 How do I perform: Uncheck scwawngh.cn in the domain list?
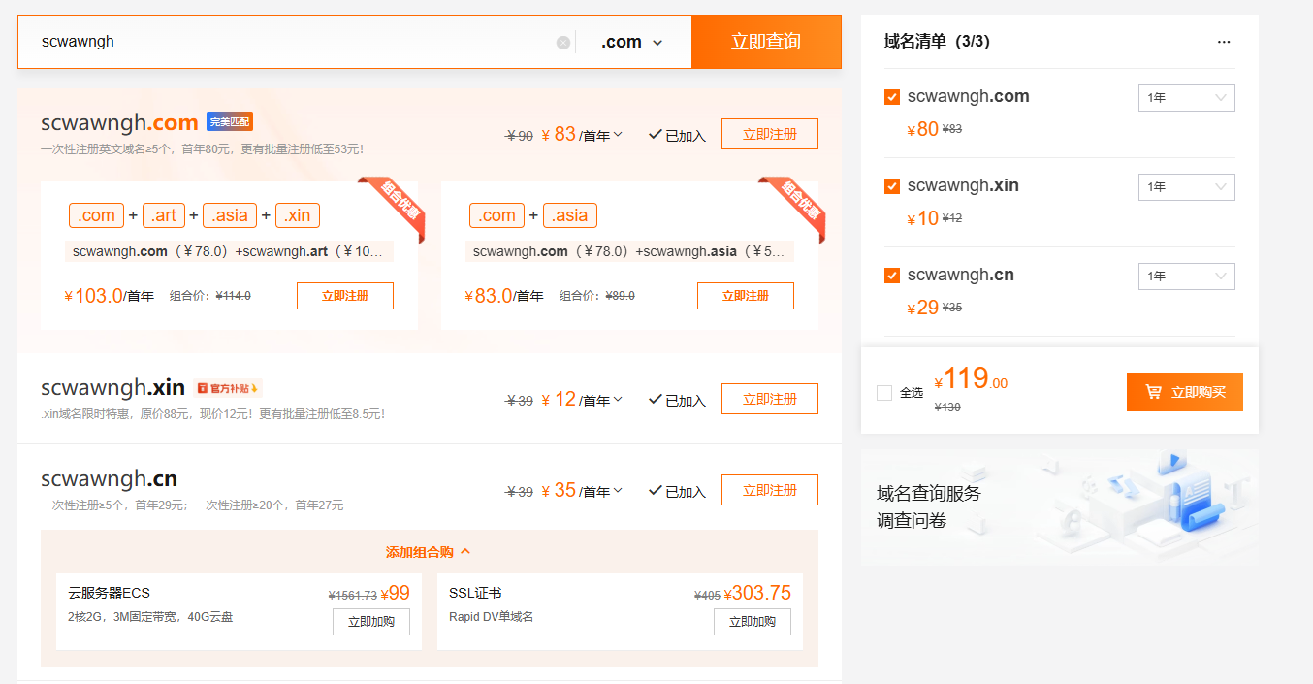(x=892, y=276)
